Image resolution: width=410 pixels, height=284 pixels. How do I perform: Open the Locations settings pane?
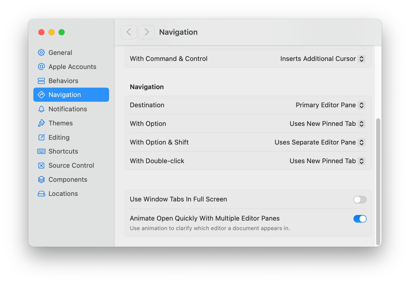pos(71,194)
